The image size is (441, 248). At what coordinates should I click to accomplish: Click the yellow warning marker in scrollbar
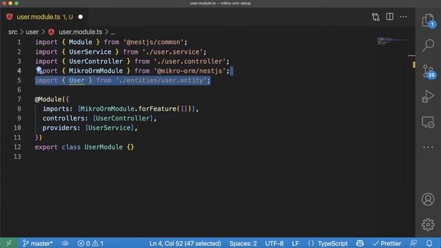pyautogui.click(x=413, y=65)
